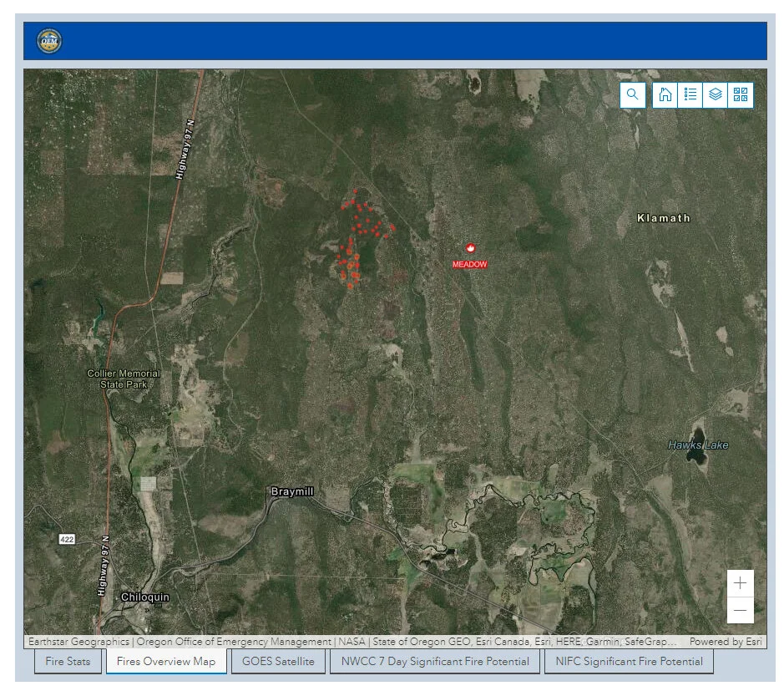Click the Hawks Lake label

[x=699, y=445]
